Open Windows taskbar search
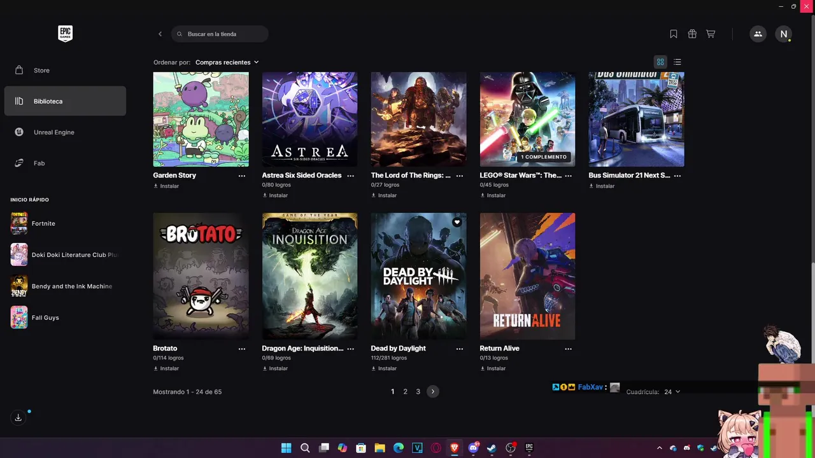This screenshot has width=815, height=458. pos(305,448)
